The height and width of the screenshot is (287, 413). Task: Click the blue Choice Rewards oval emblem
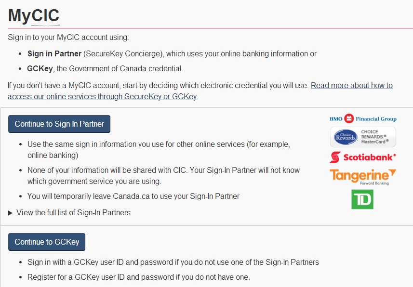click(346, 137)
